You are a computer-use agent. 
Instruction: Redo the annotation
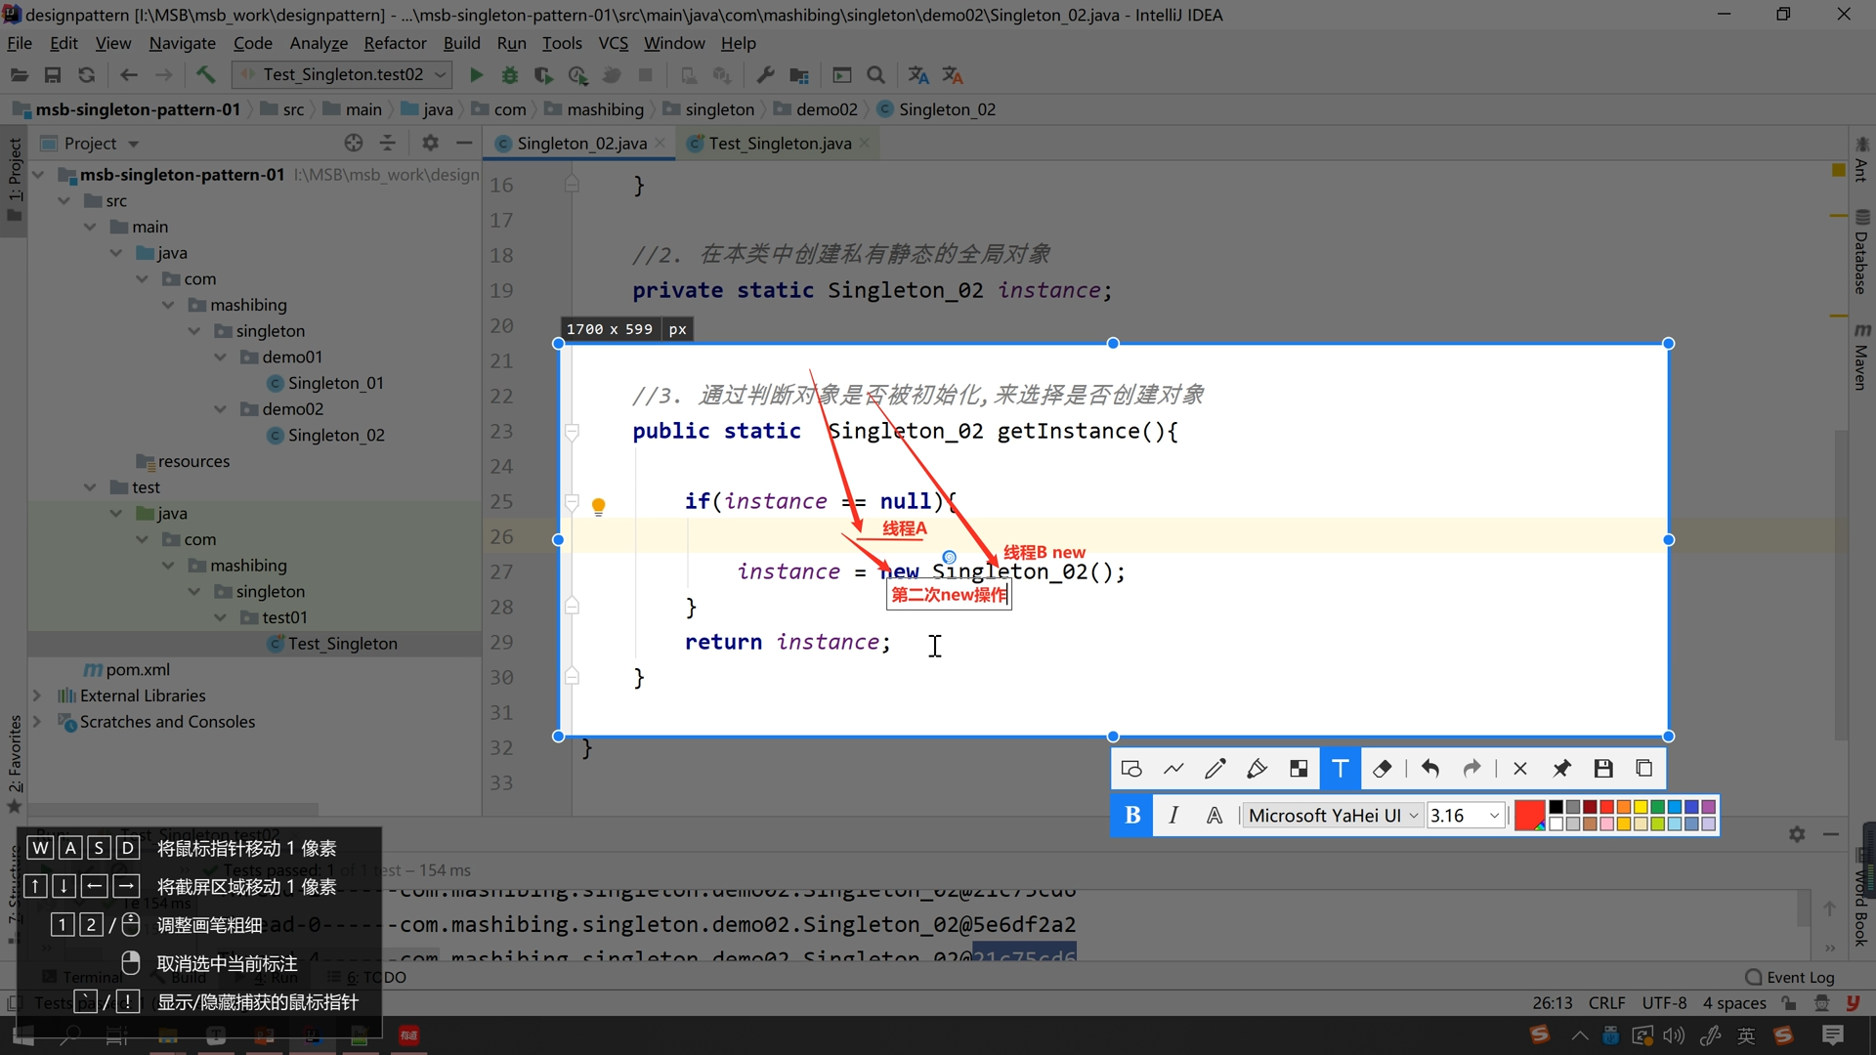[1471, 769]
